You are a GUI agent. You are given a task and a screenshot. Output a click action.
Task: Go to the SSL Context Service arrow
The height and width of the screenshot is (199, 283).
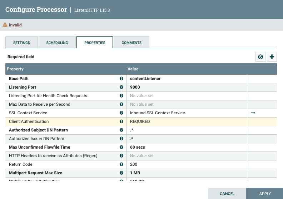pyautogui.click(x=253, y=113)
